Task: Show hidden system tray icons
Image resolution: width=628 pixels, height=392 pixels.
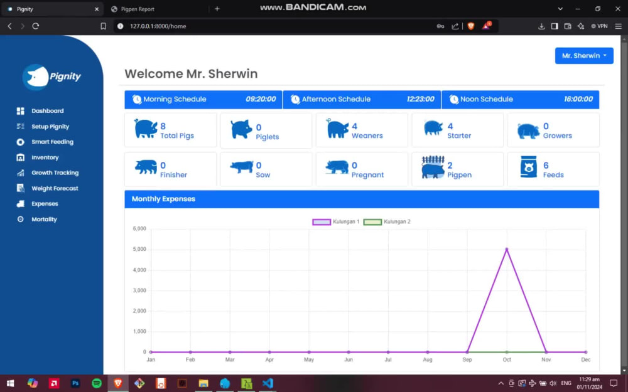Action: pyautogui.click(x=501, y=383)
